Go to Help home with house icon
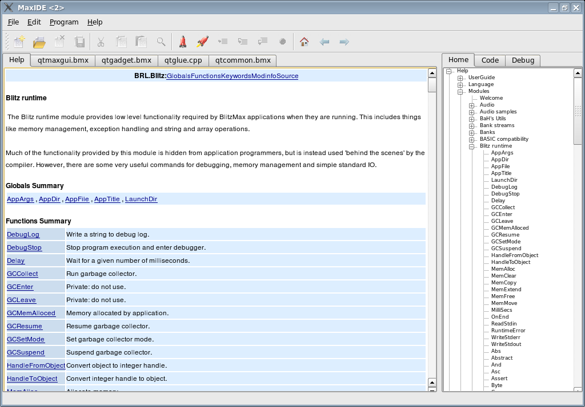The height and width of the screenshot is (407, 585). coord(304,42)
